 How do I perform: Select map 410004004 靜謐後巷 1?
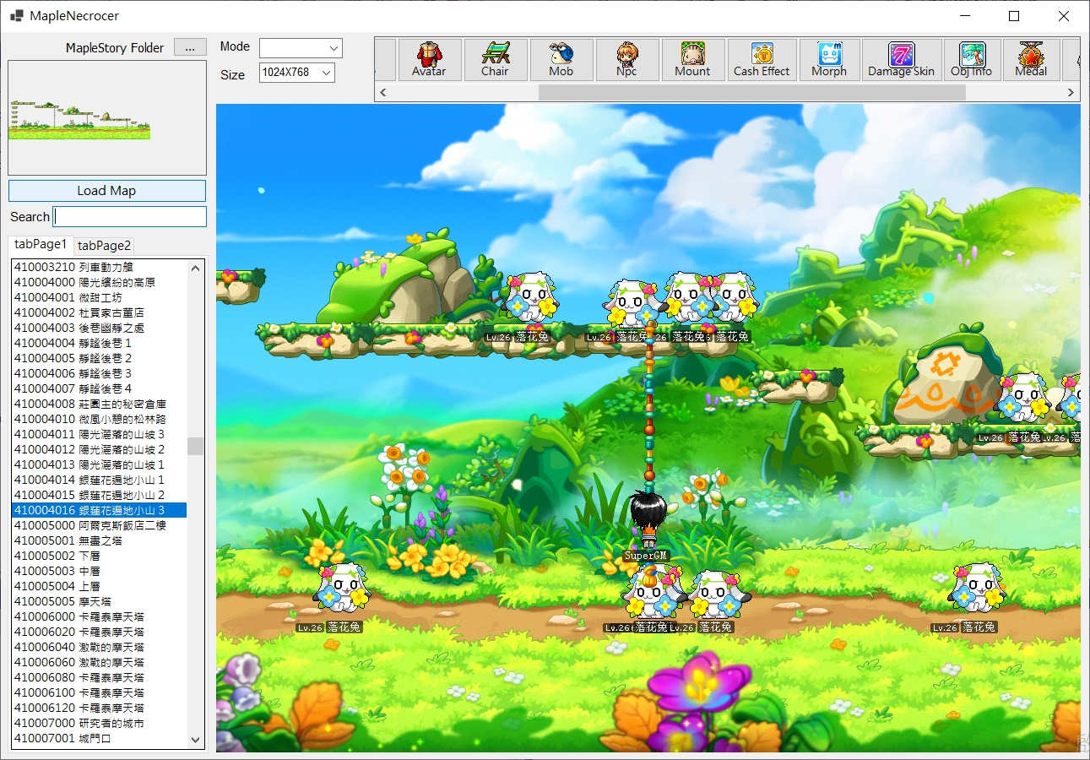click(x=99, y=343)
